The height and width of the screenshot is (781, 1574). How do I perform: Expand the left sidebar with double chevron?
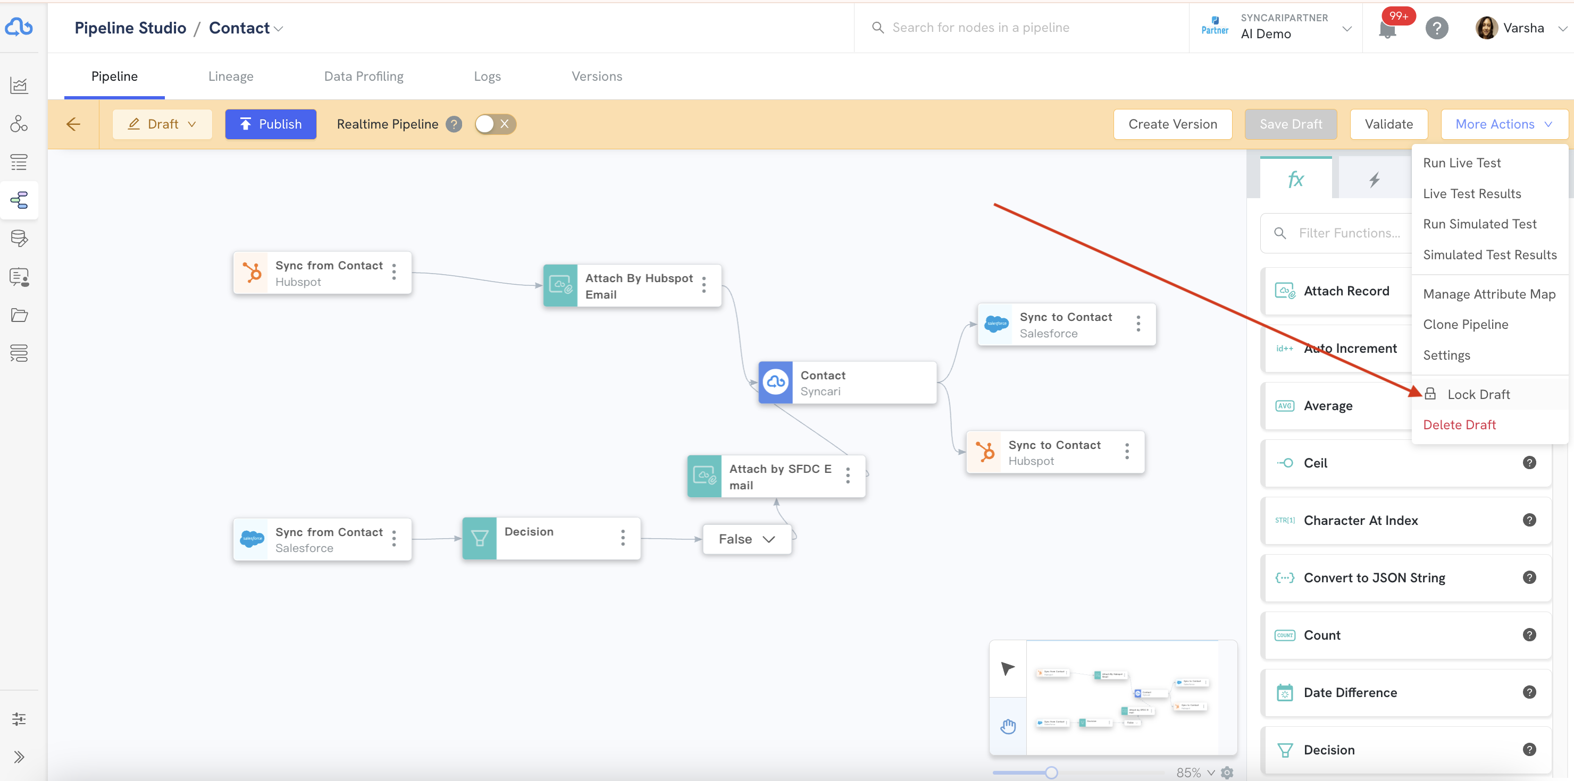pyautogui.click(x=19, y=757)
